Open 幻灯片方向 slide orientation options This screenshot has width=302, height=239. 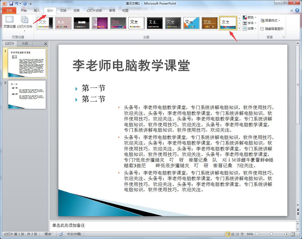pos(24,22)
